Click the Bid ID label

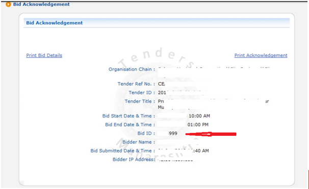click(146, 133)
